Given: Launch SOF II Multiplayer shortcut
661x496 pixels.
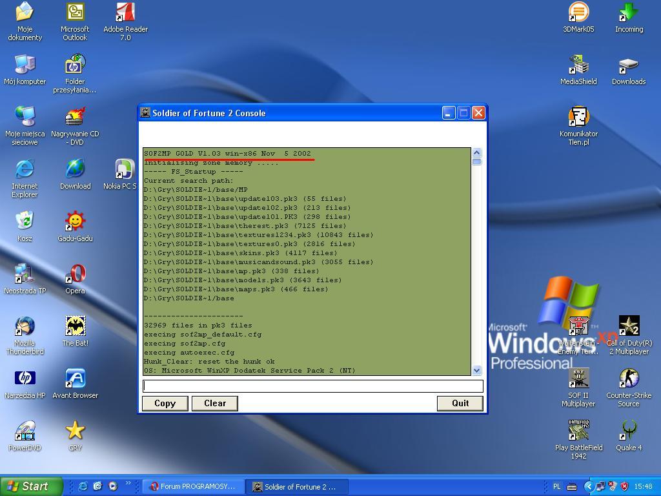Looking at the screenshot, I should coord(578,387).
